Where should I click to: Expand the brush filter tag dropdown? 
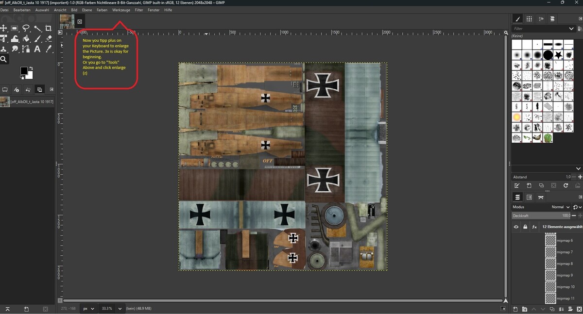click(x=571, y=29)
